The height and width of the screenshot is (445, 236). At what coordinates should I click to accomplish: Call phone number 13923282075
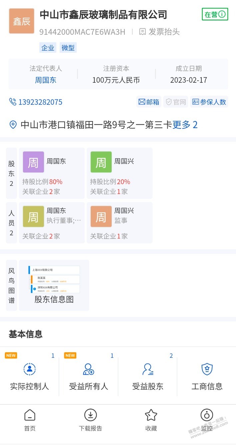pyautogui.click(x=36, y=102)
